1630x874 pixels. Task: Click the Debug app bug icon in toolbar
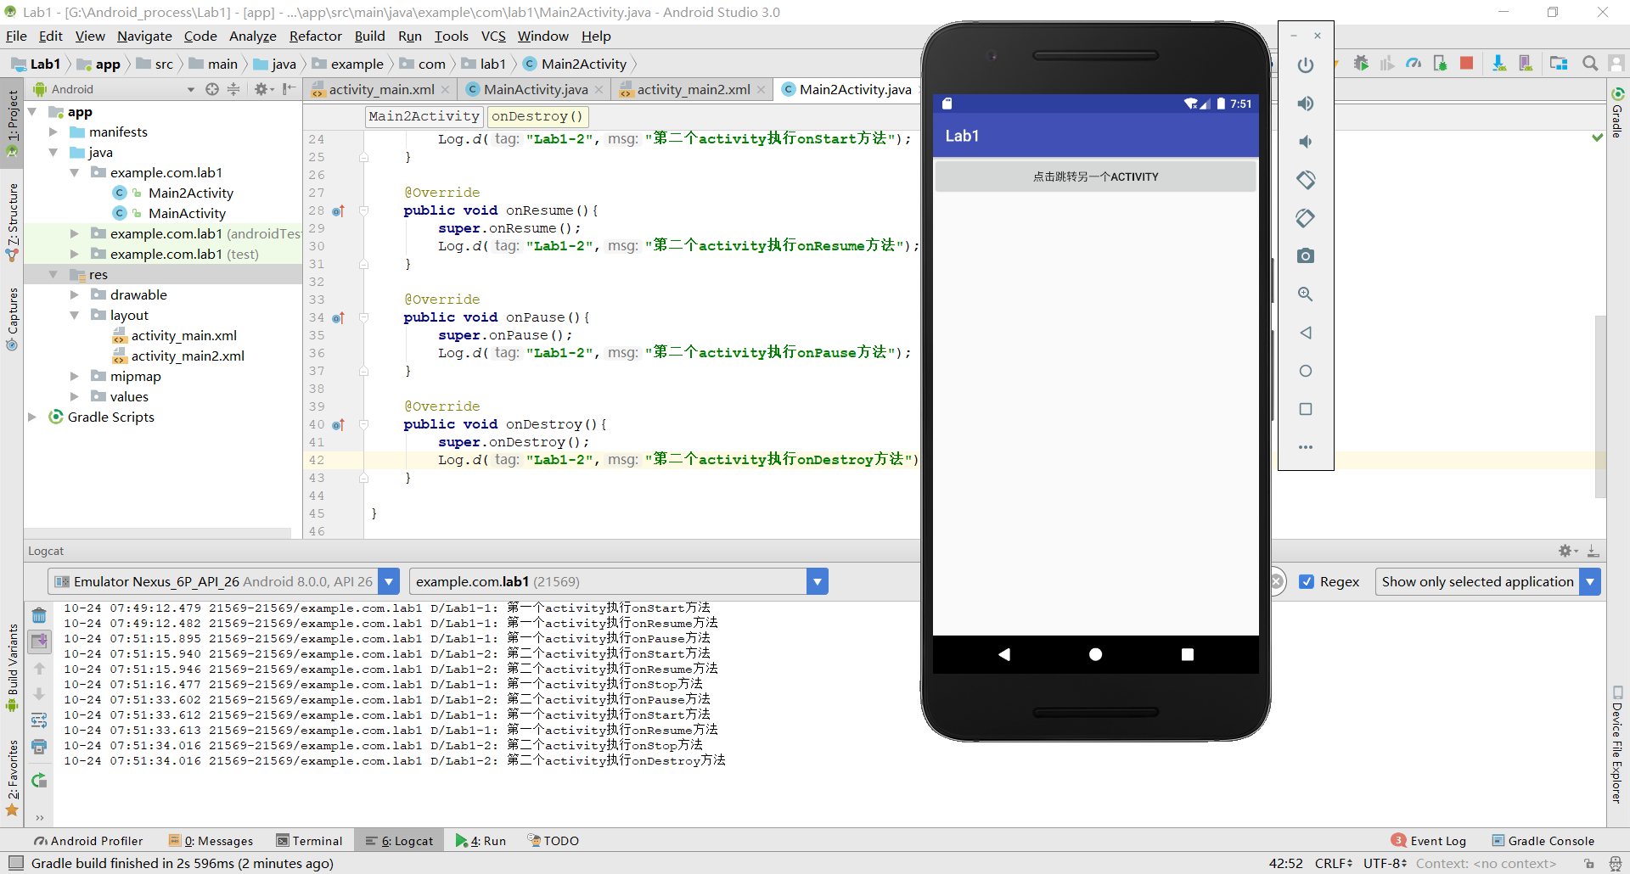pyautogui.click(x=1361, y=64)
